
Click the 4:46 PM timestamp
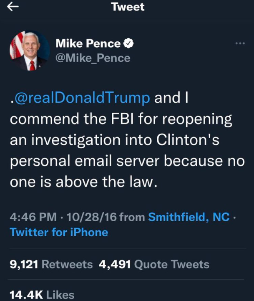coord(33,217)
